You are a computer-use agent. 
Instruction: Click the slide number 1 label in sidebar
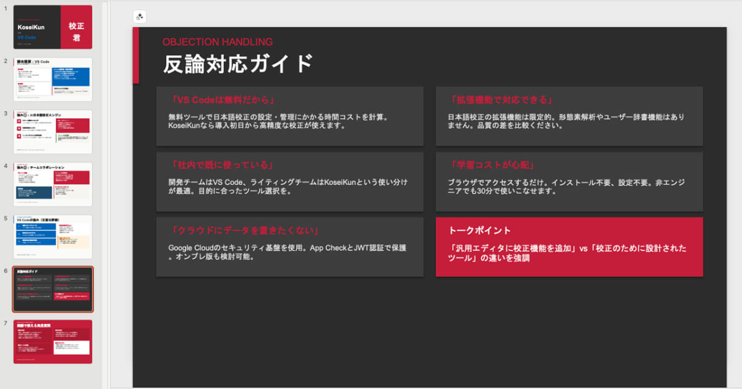click(5, 10)
